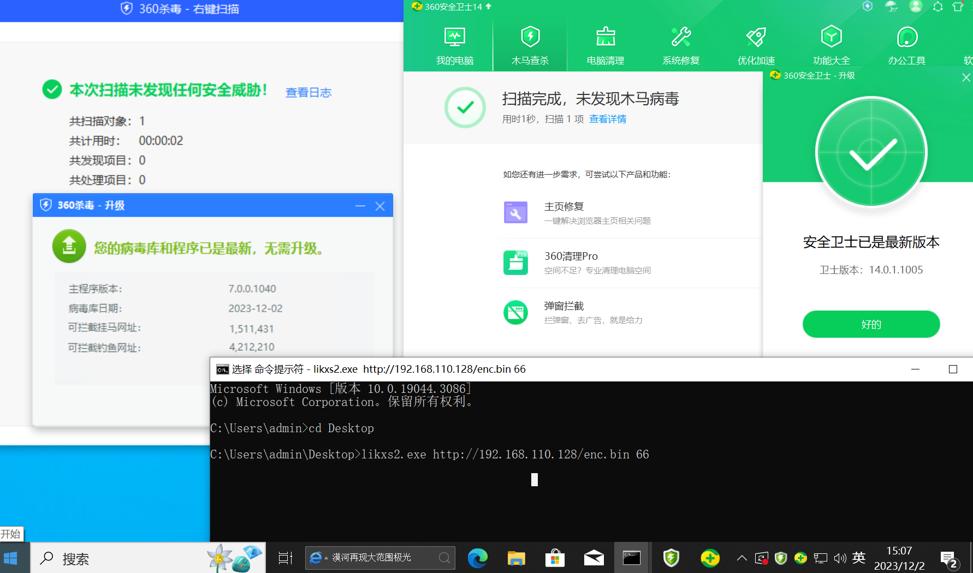
Task: Select 系统修复 tab
Action: point(681,46)
